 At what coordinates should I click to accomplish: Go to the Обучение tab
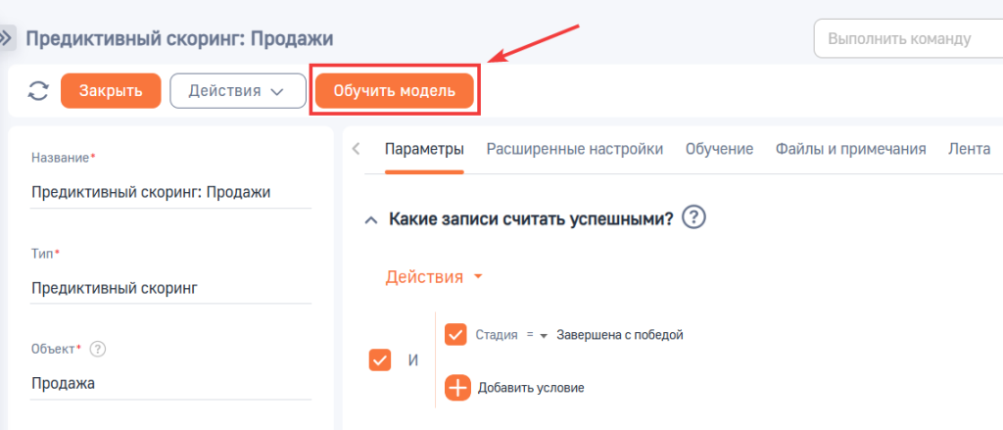point(719,149)
